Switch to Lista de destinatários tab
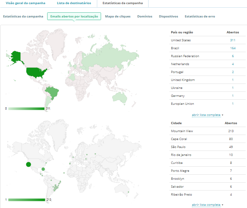 pos(74,3)
